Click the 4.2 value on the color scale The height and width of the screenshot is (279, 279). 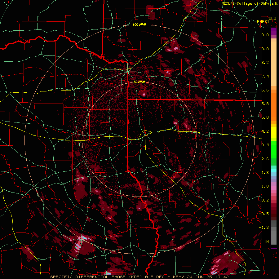(x=265, y=131)
